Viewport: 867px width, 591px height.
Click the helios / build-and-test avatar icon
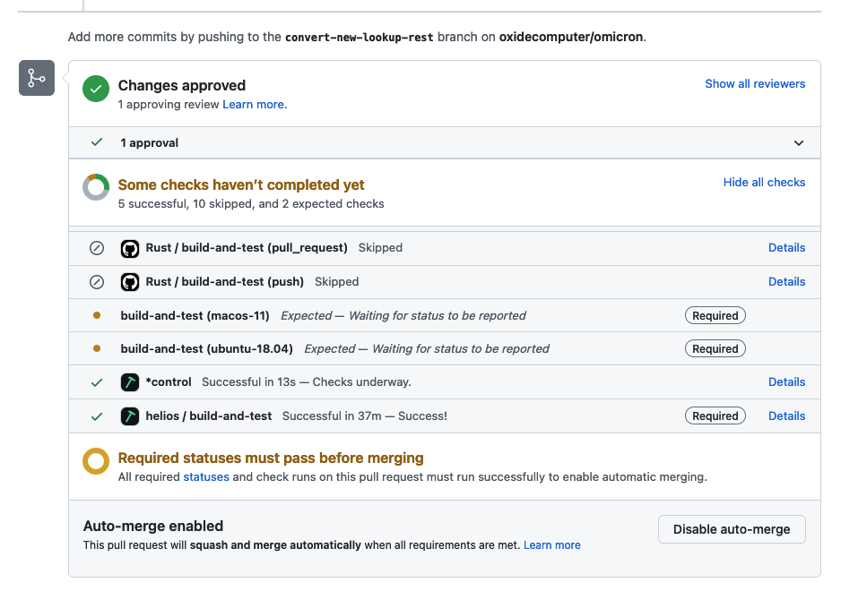[130, 416]
